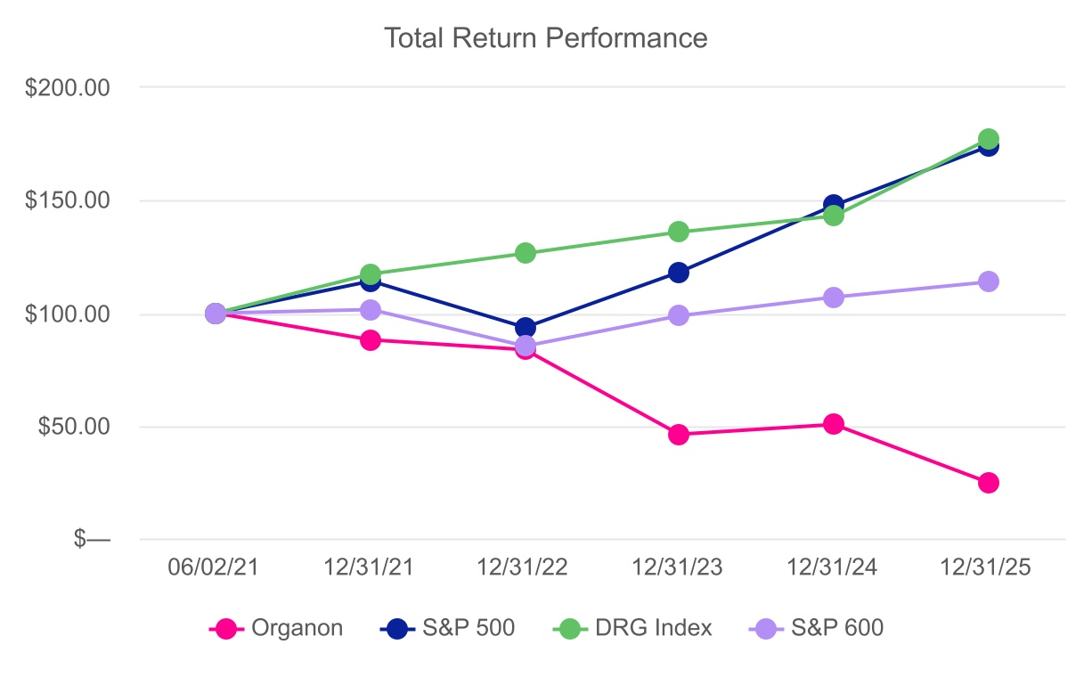
Task: Select the $200.00 y-axis label
Action: [x=68, y=88]
